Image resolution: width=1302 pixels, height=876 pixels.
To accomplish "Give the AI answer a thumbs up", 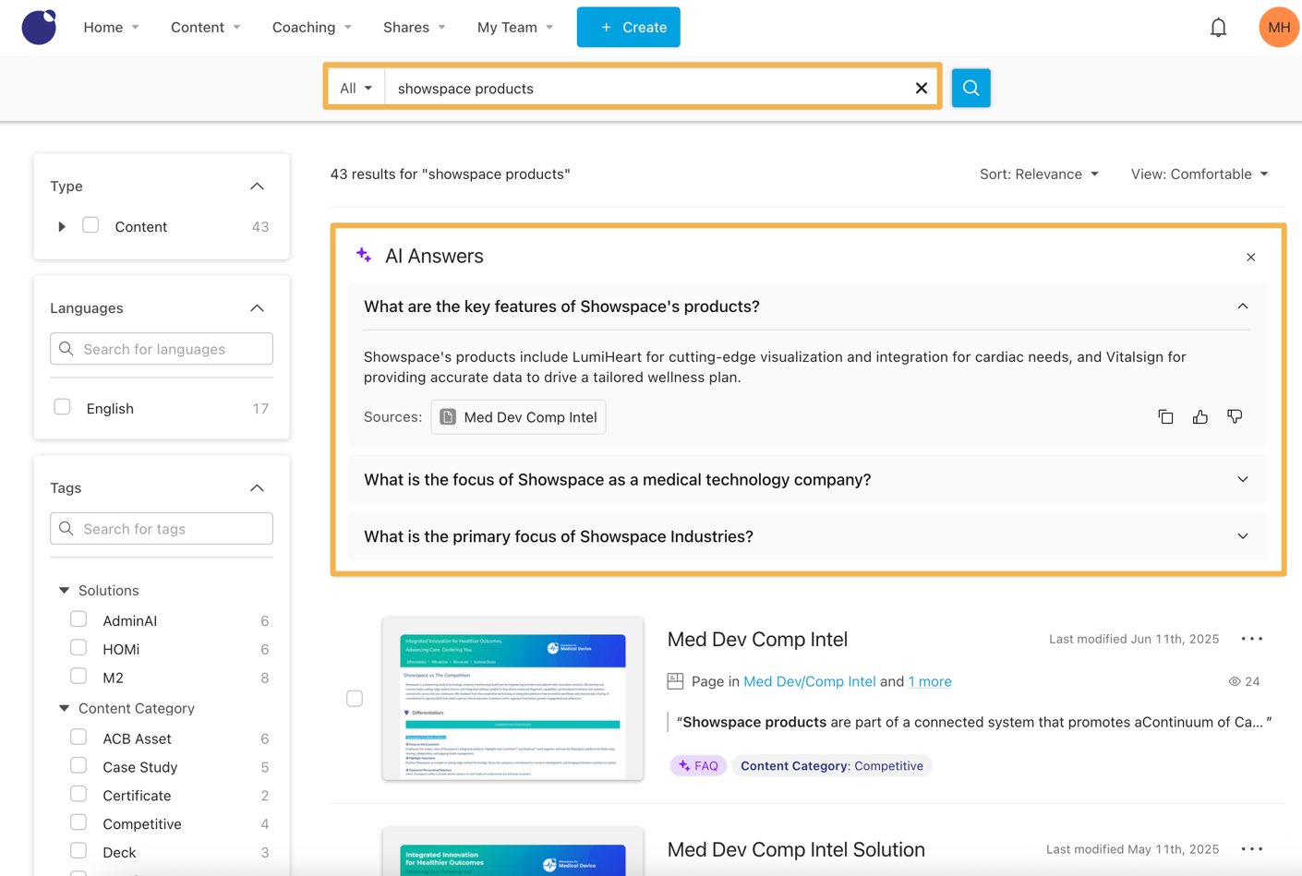I will coord(1200,417).
